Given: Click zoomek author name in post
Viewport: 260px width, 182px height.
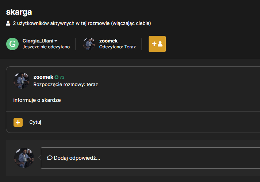Looking at the screenshot, I should pyautogui.click(x=43, y=77).
